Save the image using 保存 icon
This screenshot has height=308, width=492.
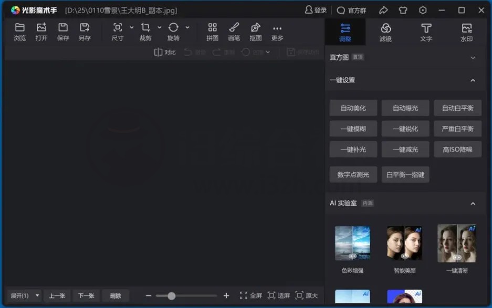pos(63,31)
